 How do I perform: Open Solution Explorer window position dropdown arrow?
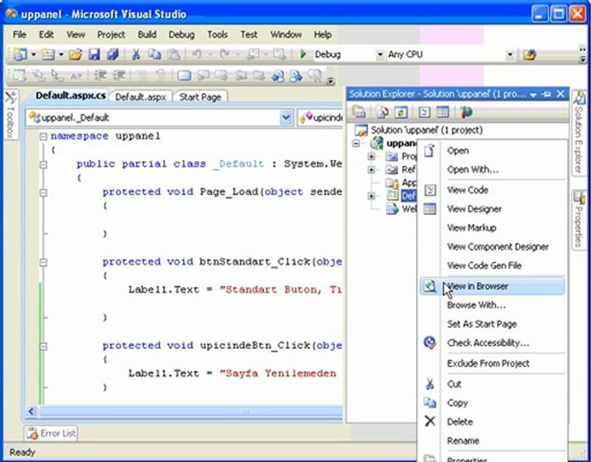pyautogui.click(x=533, y=94)
